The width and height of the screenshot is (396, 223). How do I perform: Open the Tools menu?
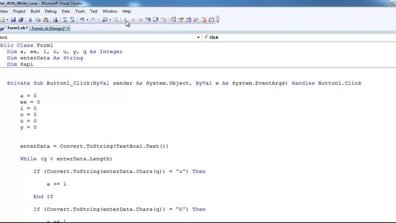(x=80, y=11)
